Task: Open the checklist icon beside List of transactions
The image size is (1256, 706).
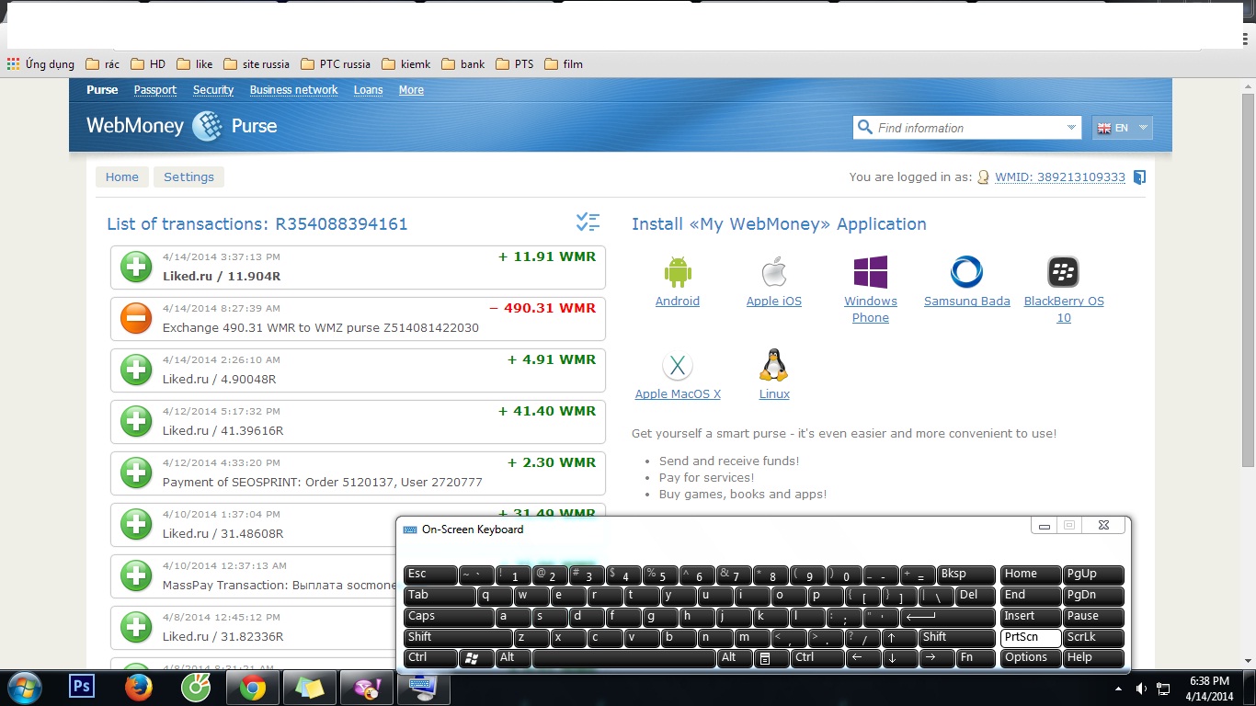Action: click(588, 222)
